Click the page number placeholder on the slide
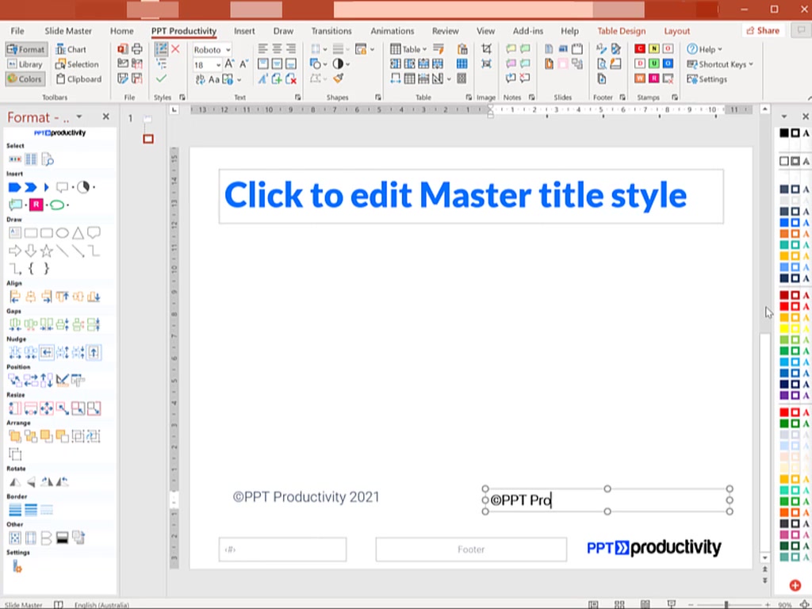Screen dimensions: 812x609 click(283, 550)
